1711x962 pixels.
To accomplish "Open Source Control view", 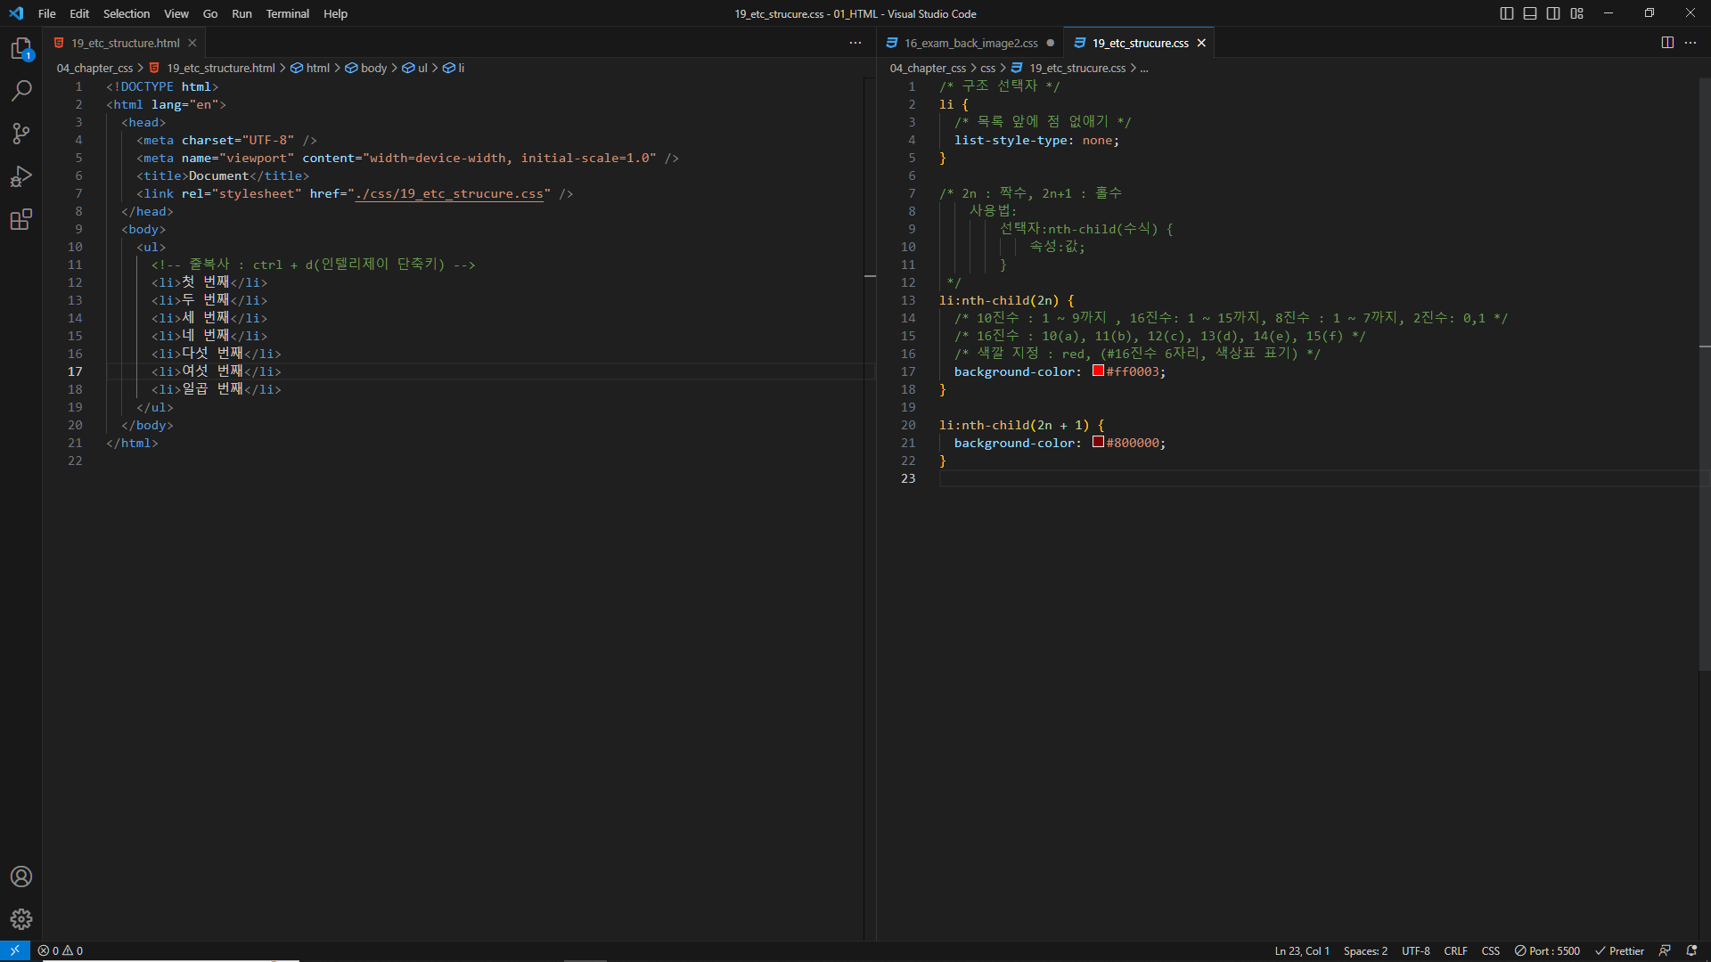I will click(x=20, y=134).
